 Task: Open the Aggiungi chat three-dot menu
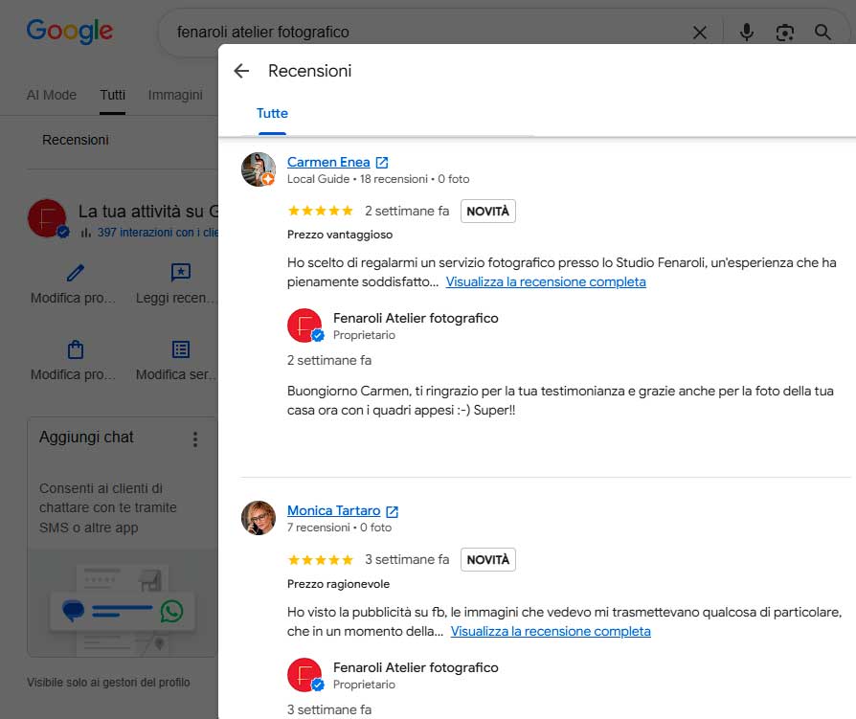195,439
